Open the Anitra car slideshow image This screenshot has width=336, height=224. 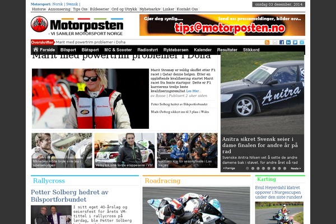(x=262, y=94)
